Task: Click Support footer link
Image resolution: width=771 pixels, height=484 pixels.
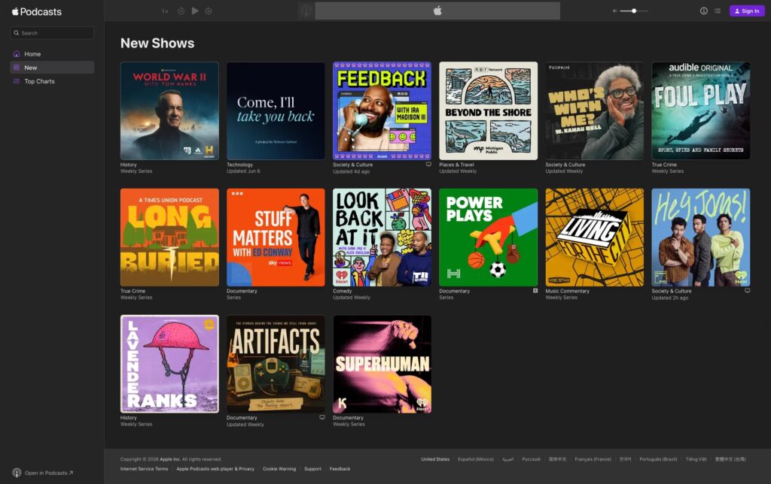Action: (x=312, y=469)
